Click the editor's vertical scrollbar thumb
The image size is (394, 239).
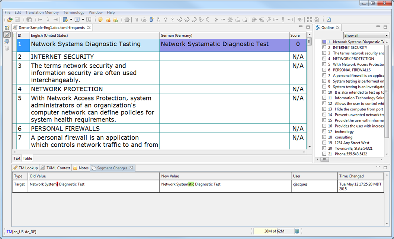coord(310,42)
